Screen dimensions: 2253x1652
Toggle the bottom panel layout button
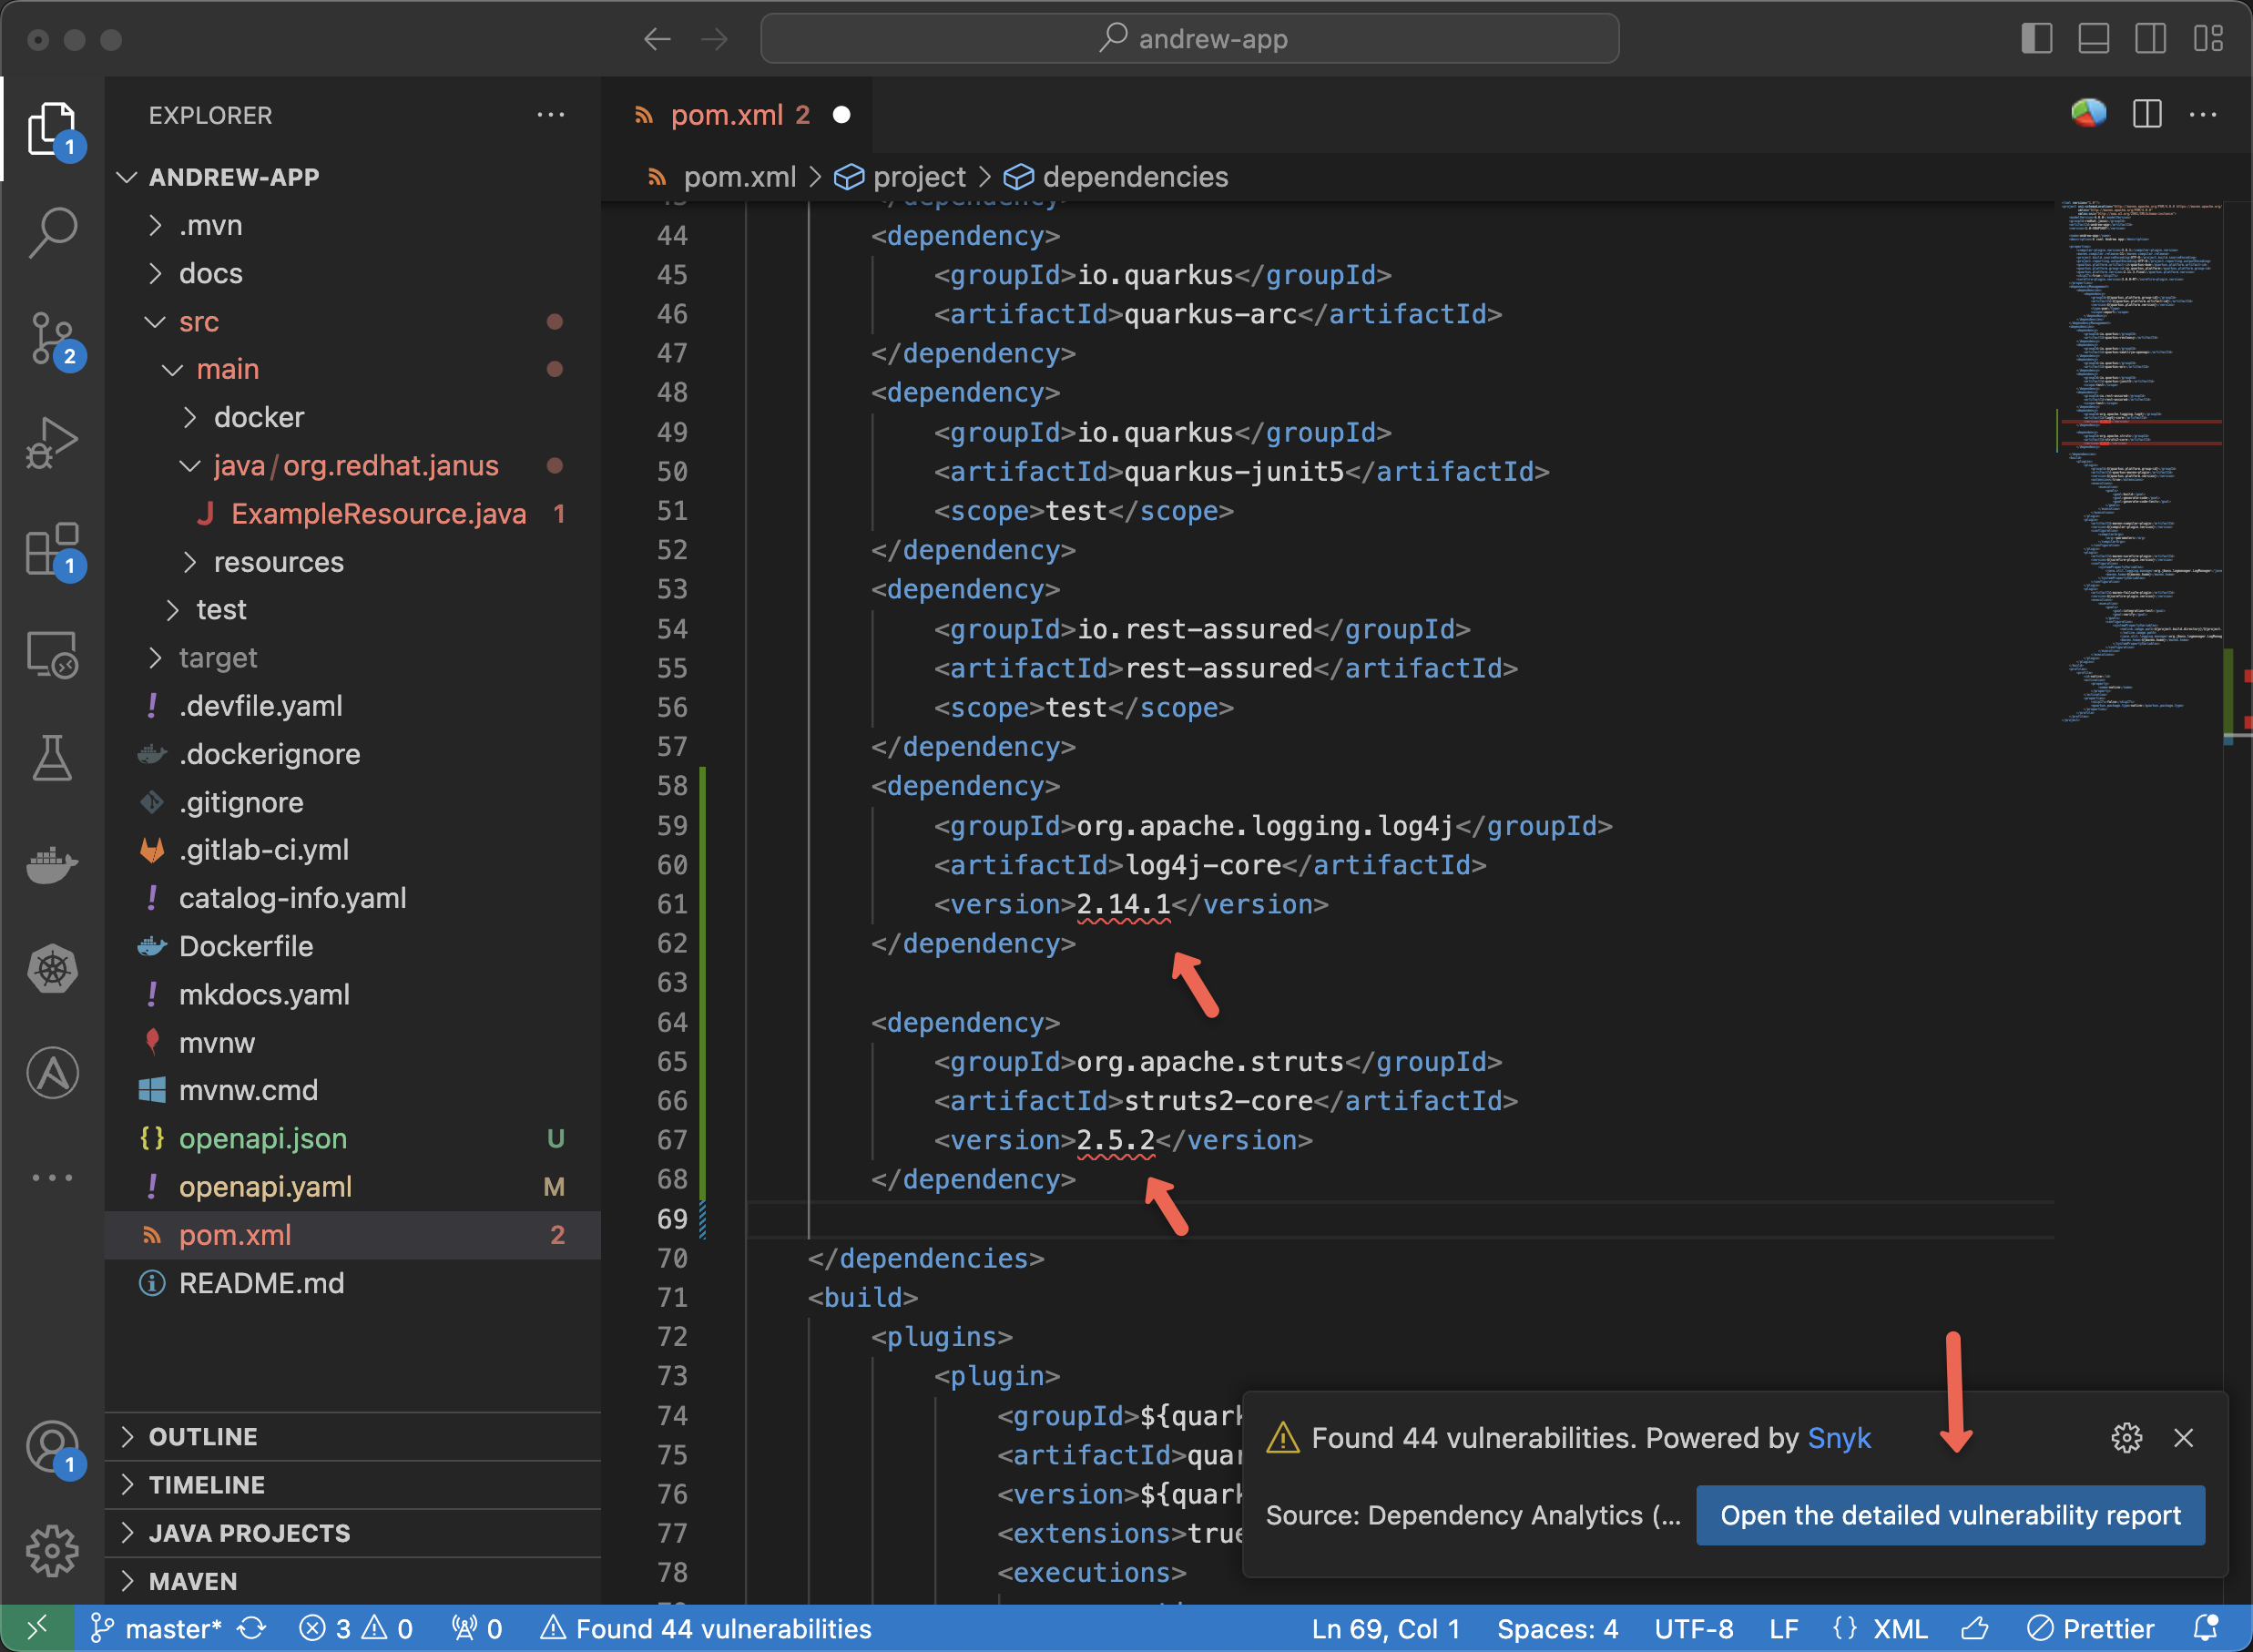point(2093,39)
